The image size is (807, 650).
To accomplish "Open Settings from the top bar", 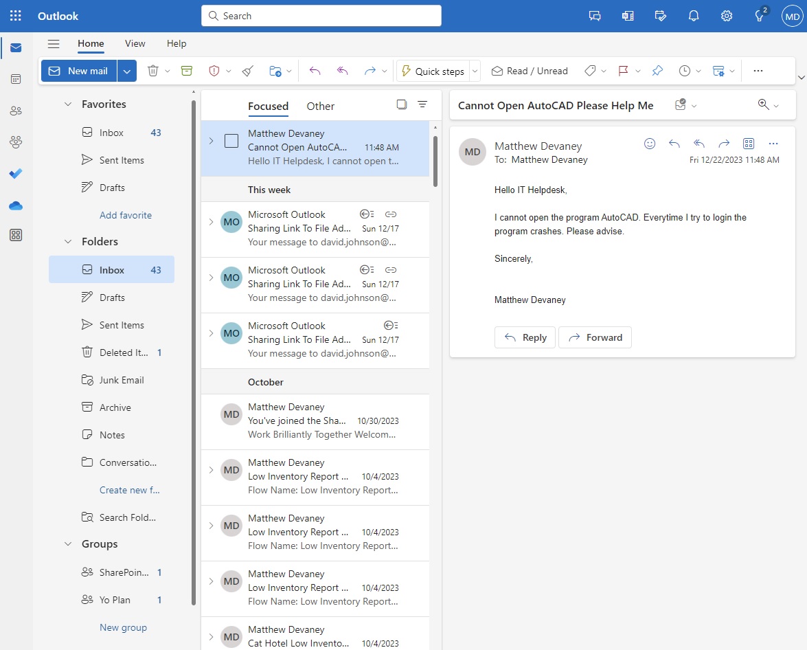I will click(727, 15).
